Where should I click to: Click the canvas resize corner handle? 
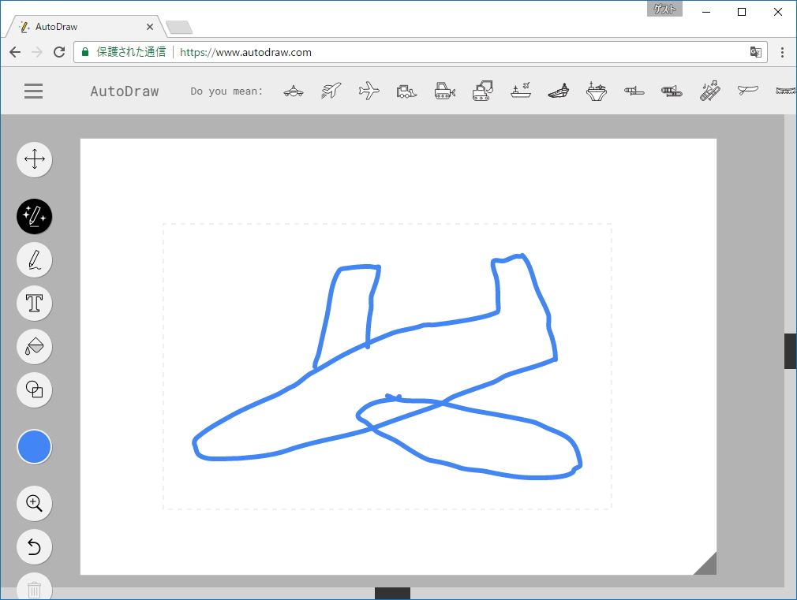[708, 566]
